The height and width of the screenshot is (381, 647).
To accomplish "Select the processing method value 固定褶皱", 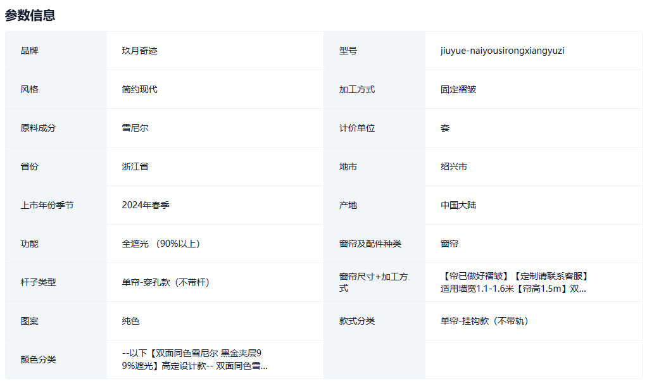I will click(458, 89).
